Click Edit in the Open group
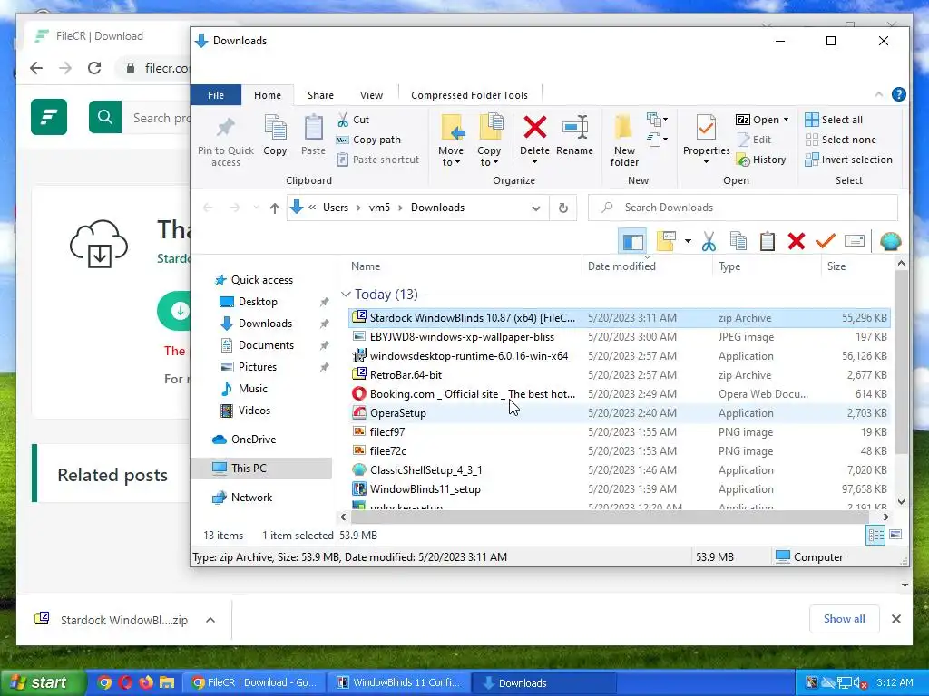The image size is (929, 696). pyautogui.click(x=754, y=140)
